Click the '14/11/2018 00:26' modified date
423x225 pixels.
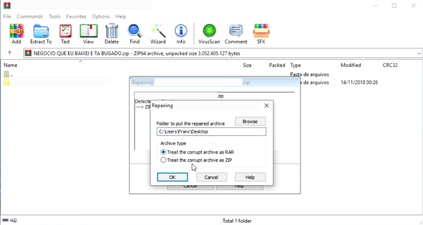tap(359, 82)
